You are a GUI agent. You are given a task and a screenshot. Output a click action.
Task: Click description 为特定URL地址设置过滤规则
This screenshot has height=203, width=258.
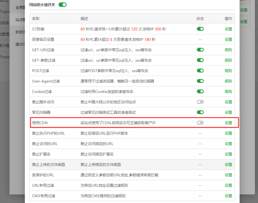[x=104, y=186]
